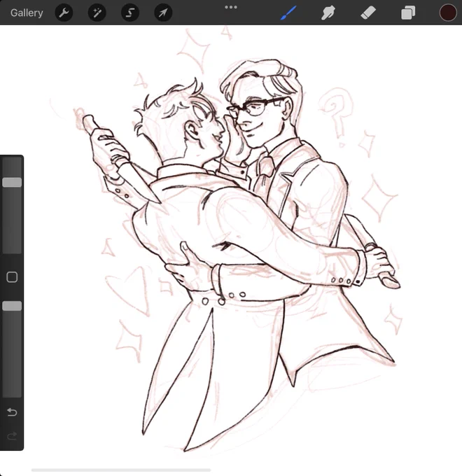Undo the last stroke
This screenshot has height=476, width=462.
tap(12, 412)
